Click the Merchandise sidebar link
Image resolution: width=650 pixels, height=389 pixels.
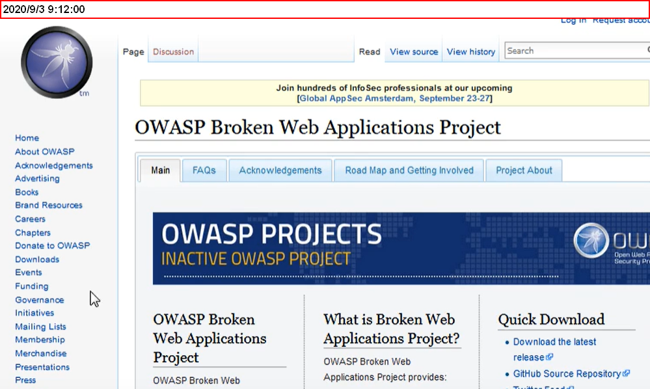pyautogui.click(x=40, y=353)
